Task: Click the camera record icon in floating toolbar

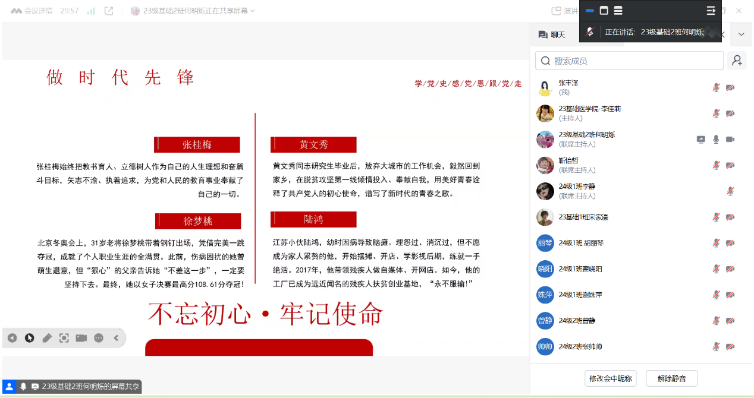Action: [81, 338]
